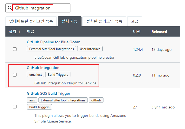185x129 pixels.
Task: Click Build Triggers tag under GitHub SQS
Action: coord(39,107)
